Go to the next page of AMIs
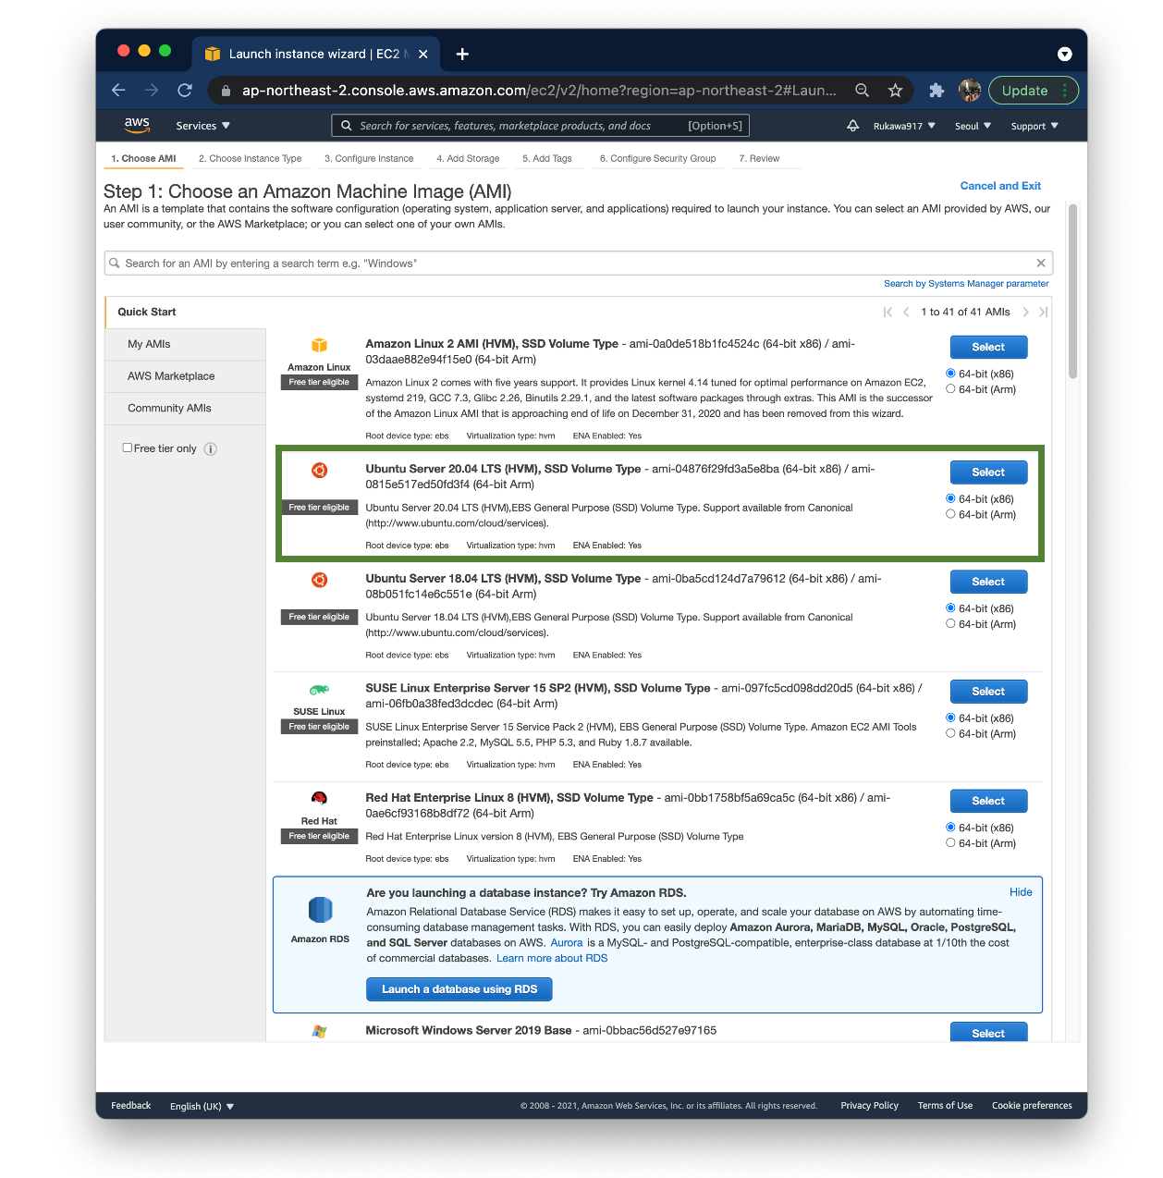Screen dimensions: 1163x1178 [1025, 313]
